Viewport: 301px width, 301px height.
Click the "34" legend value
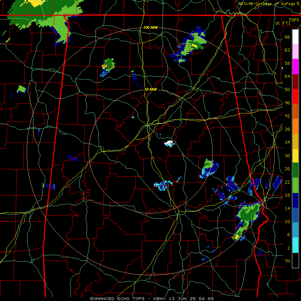(x=287, y=142)
